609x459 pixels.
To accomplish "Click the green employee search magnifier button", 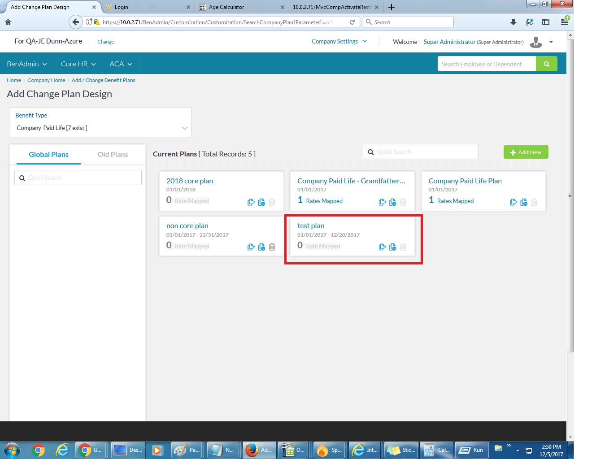I will [546, 64].
